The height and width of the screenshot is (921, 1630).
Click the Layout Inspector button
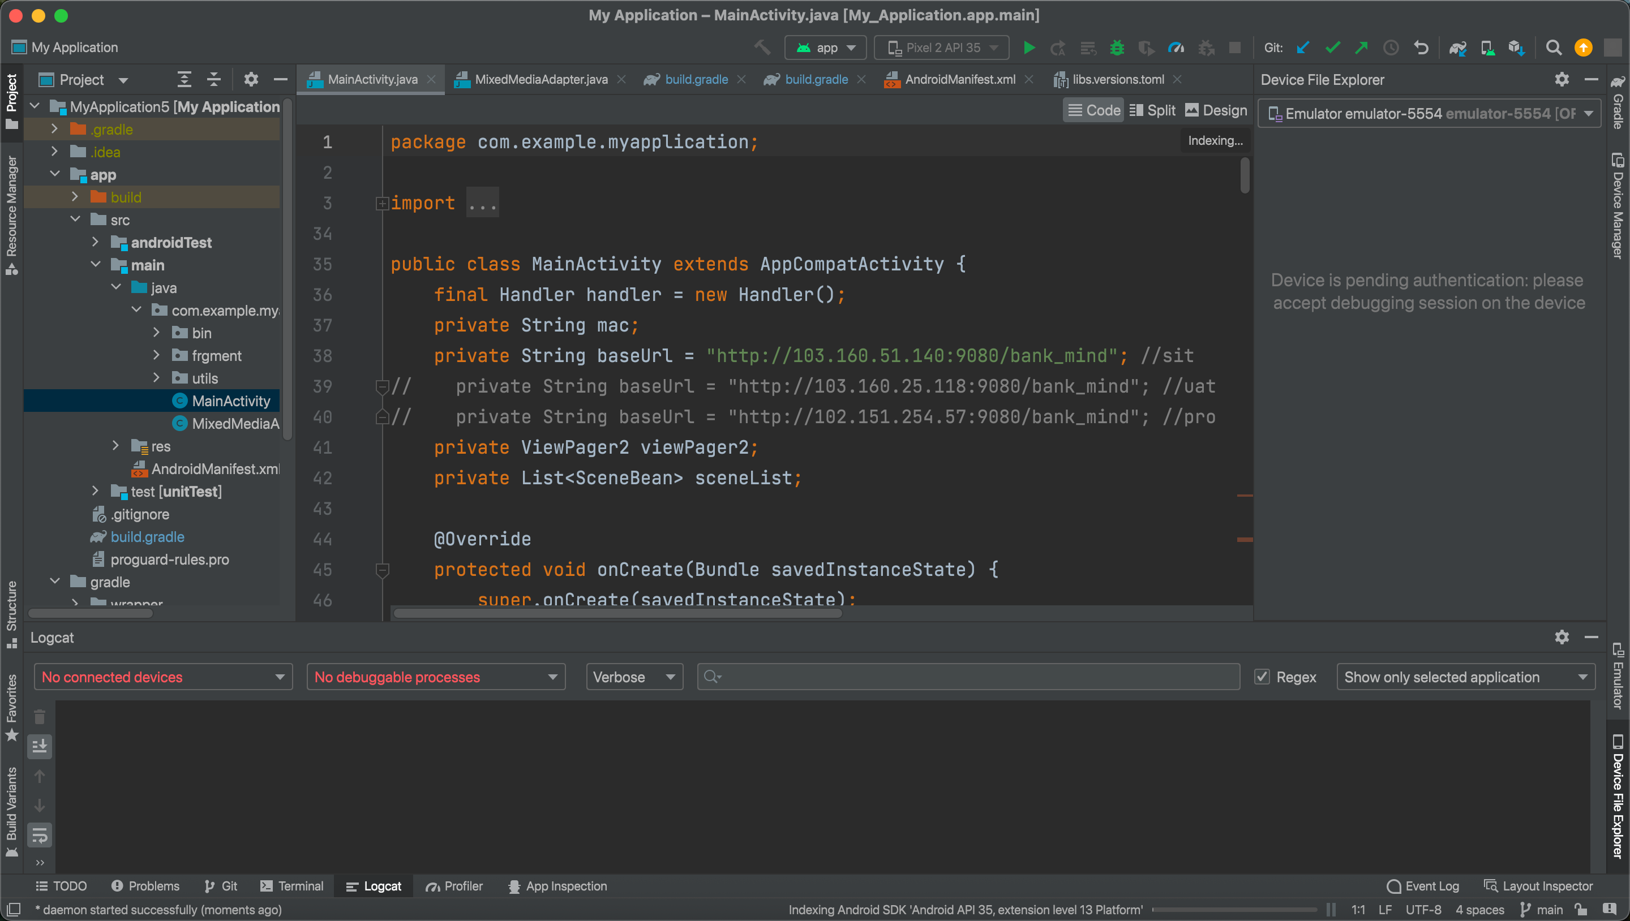point(1538,886)
